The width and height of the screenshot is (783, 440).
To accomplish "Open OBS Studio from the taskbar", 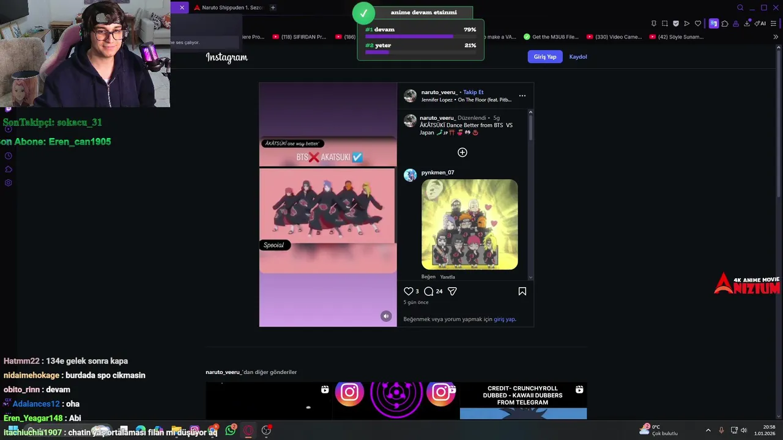I will coord(266,430).
